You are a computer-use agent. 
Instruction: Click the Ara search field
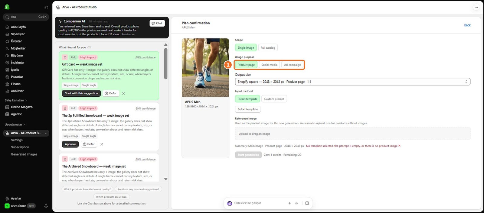(x=26, y=17)
